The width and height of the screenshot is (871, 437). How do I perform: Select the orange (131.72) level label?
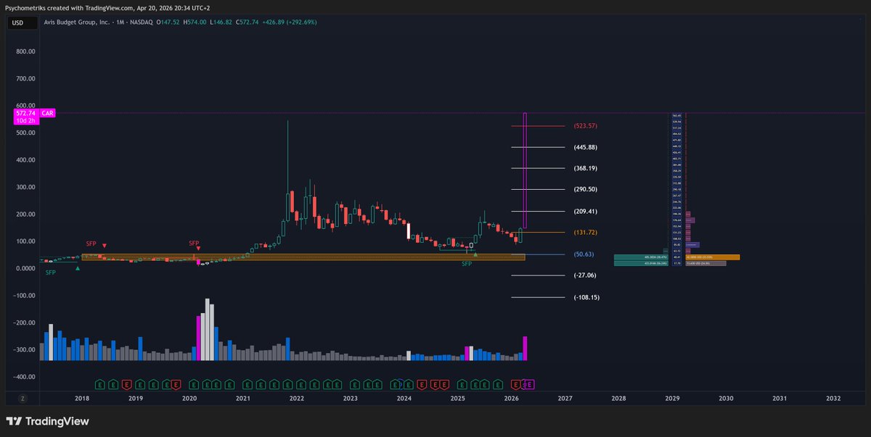[586, 233]
